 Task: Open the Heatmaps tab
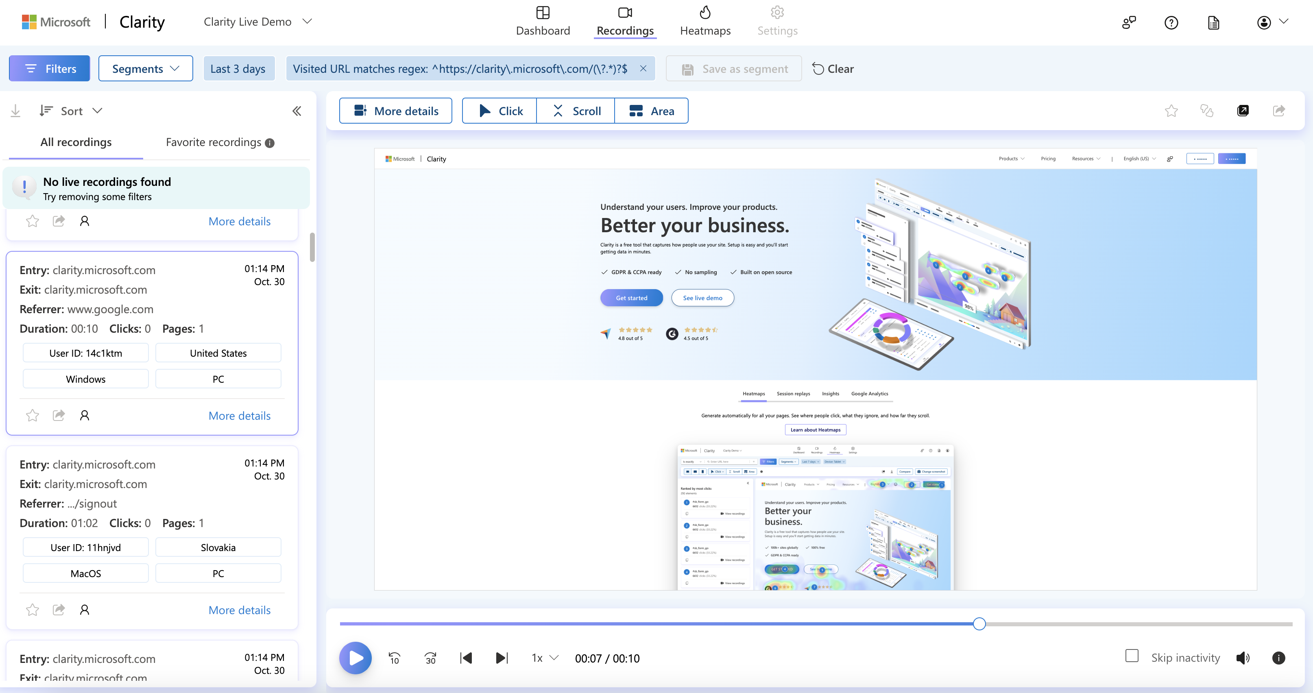pyautogui.click(x=705, y=22)
